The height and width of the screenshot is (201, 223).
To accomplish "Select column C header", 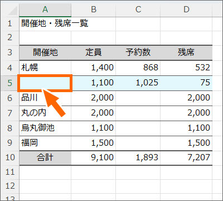I will pos(138,9).
